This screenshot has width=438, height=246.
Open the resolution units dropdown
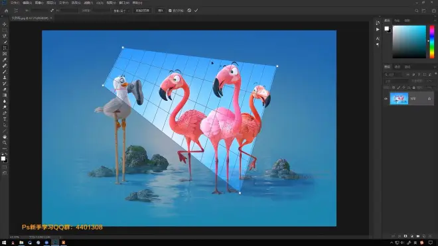pyautogui.click(x=121, y=11)
